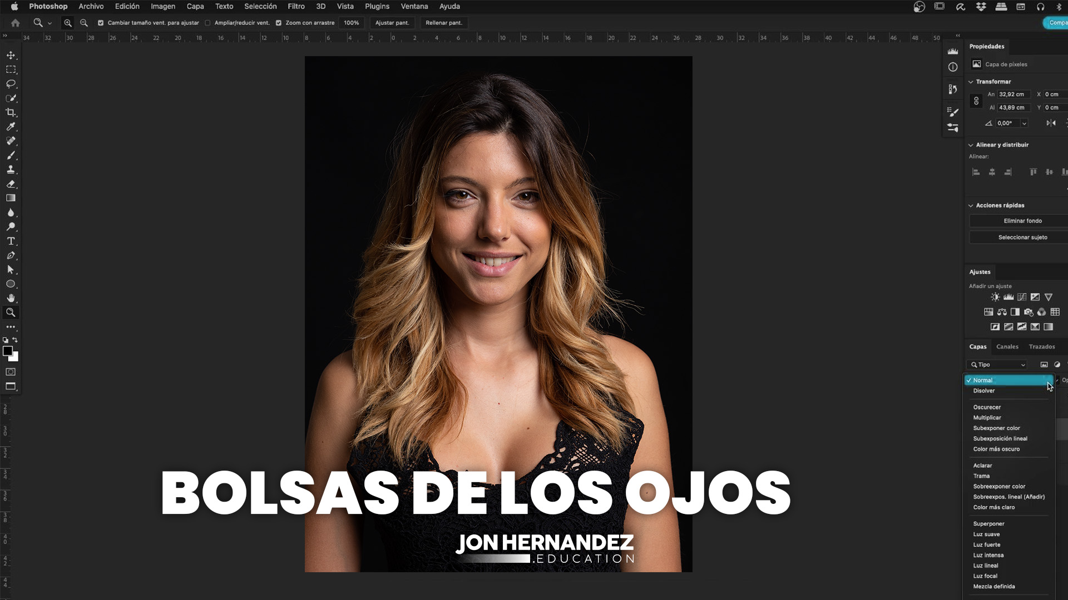This screenshot has width=1068, height=600.
Task: Click the zoom in magnifier option
Action: (x=67, y=23)
